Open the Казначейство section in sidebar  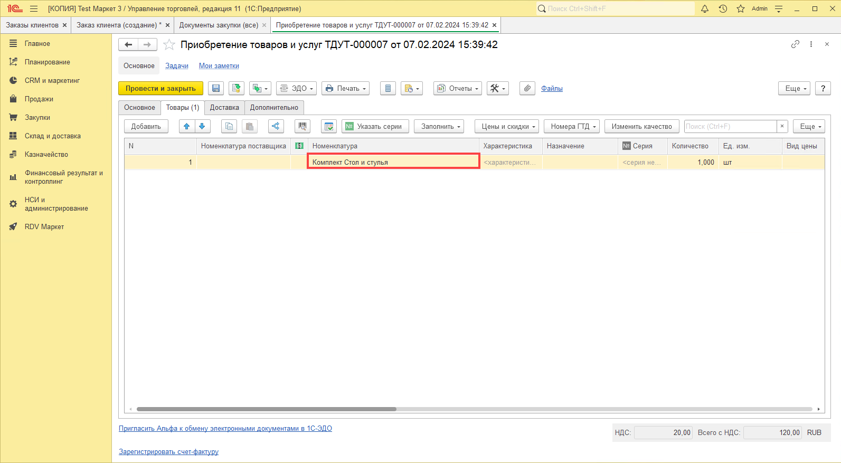(x=56, y=155)
